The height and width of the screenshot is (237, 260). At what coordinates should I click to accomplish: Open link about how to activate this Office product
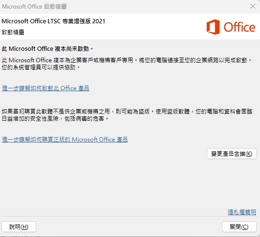pos(46,88)
